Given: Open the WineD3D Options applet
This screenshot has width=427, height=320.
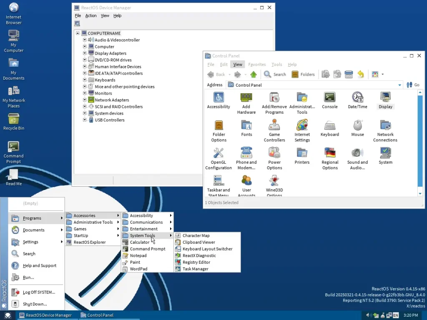Looking at the screenshot, I should tap(274, 185).
